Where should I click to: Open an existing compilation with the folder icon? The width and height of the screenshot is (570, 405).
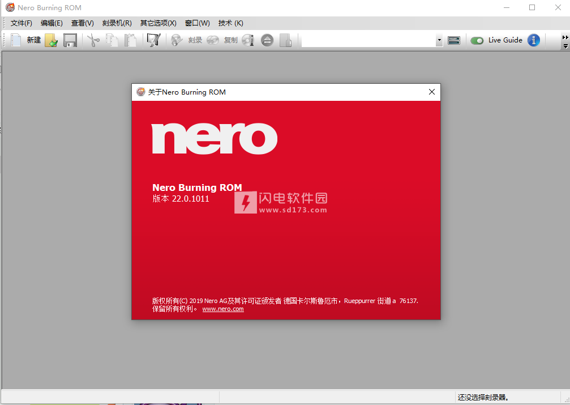pyautogui.click(x=52, y=40)
